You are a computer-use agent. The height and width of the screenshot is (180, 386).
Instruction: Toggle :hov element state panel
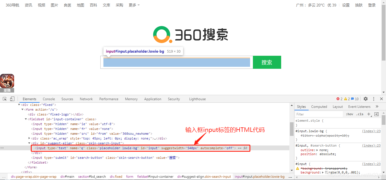350,114
